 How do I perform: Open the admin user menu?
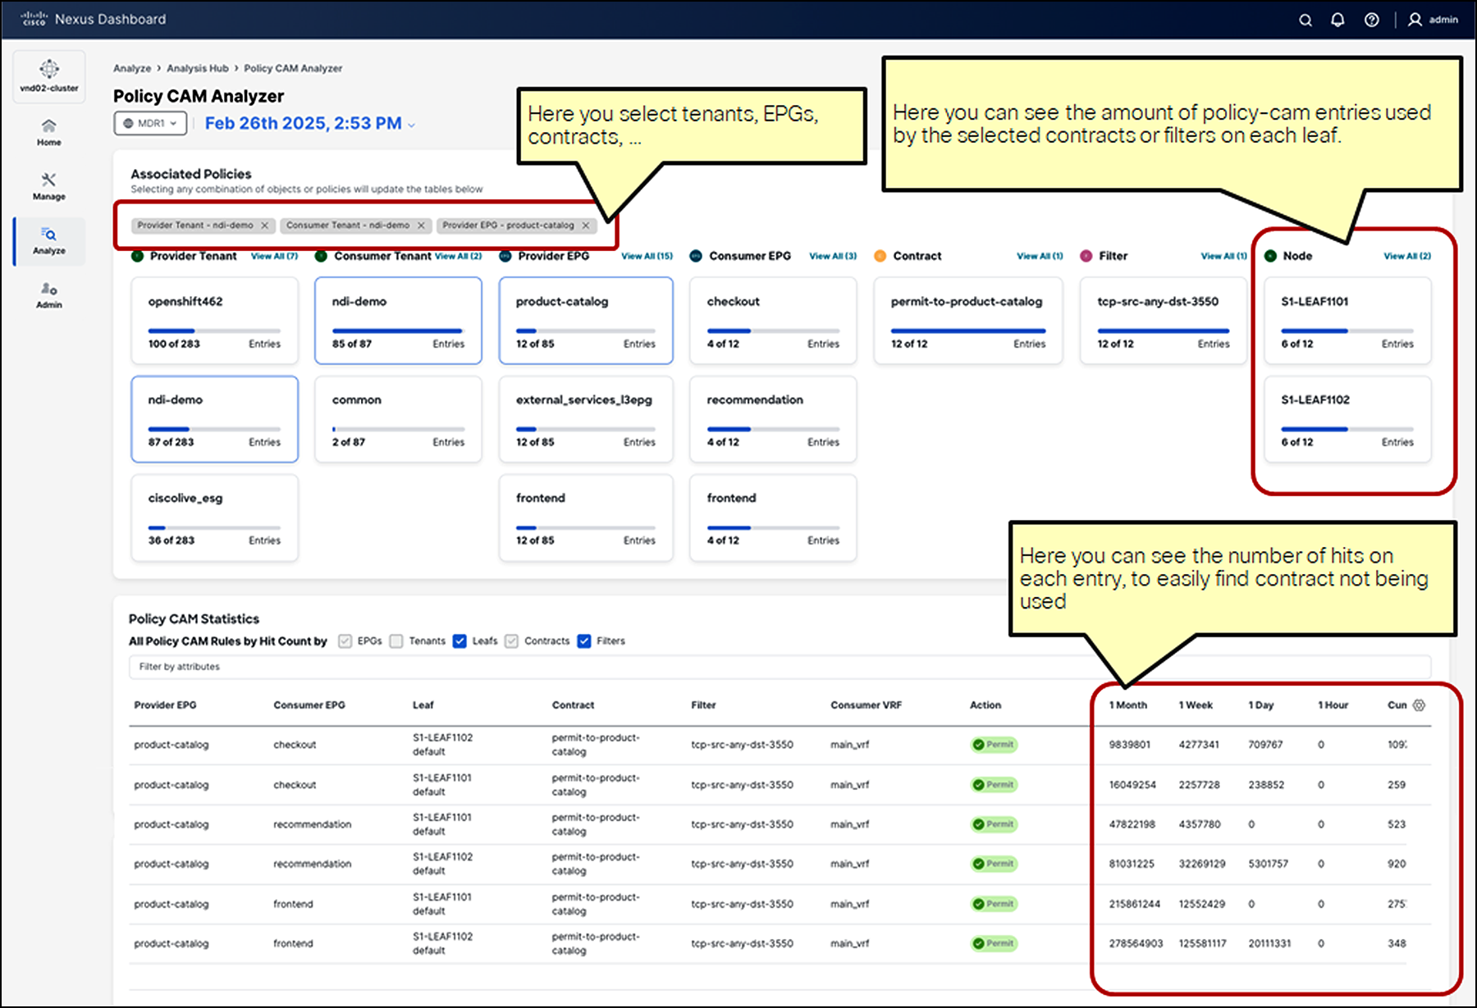point(1434,20)
